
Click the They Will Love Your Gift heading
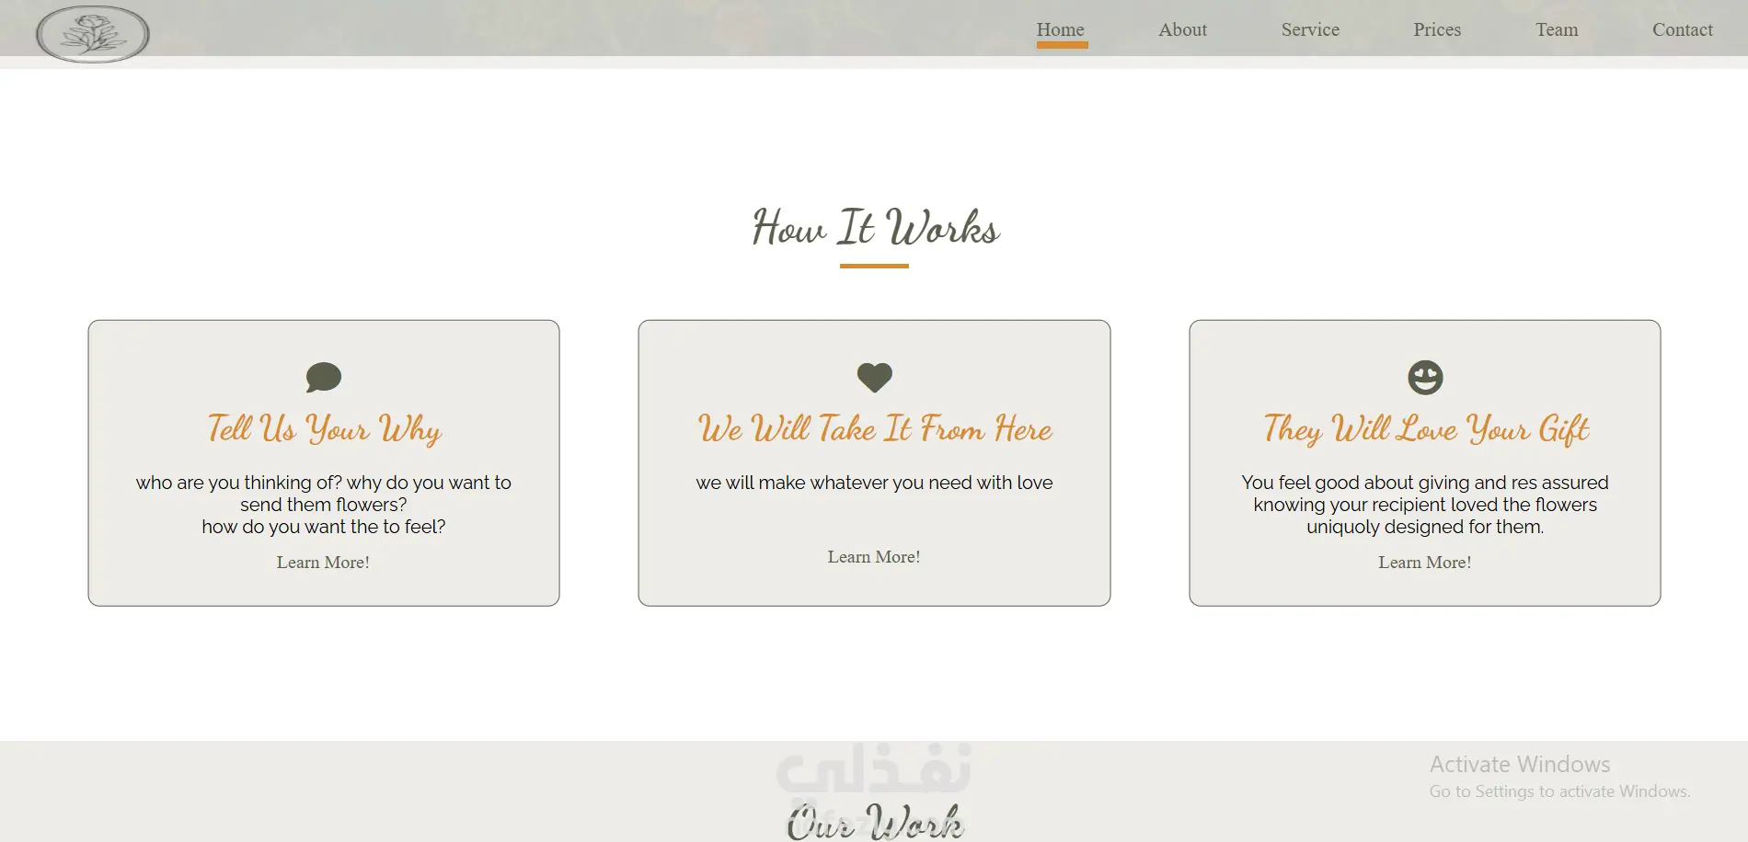coord(1425,429)
